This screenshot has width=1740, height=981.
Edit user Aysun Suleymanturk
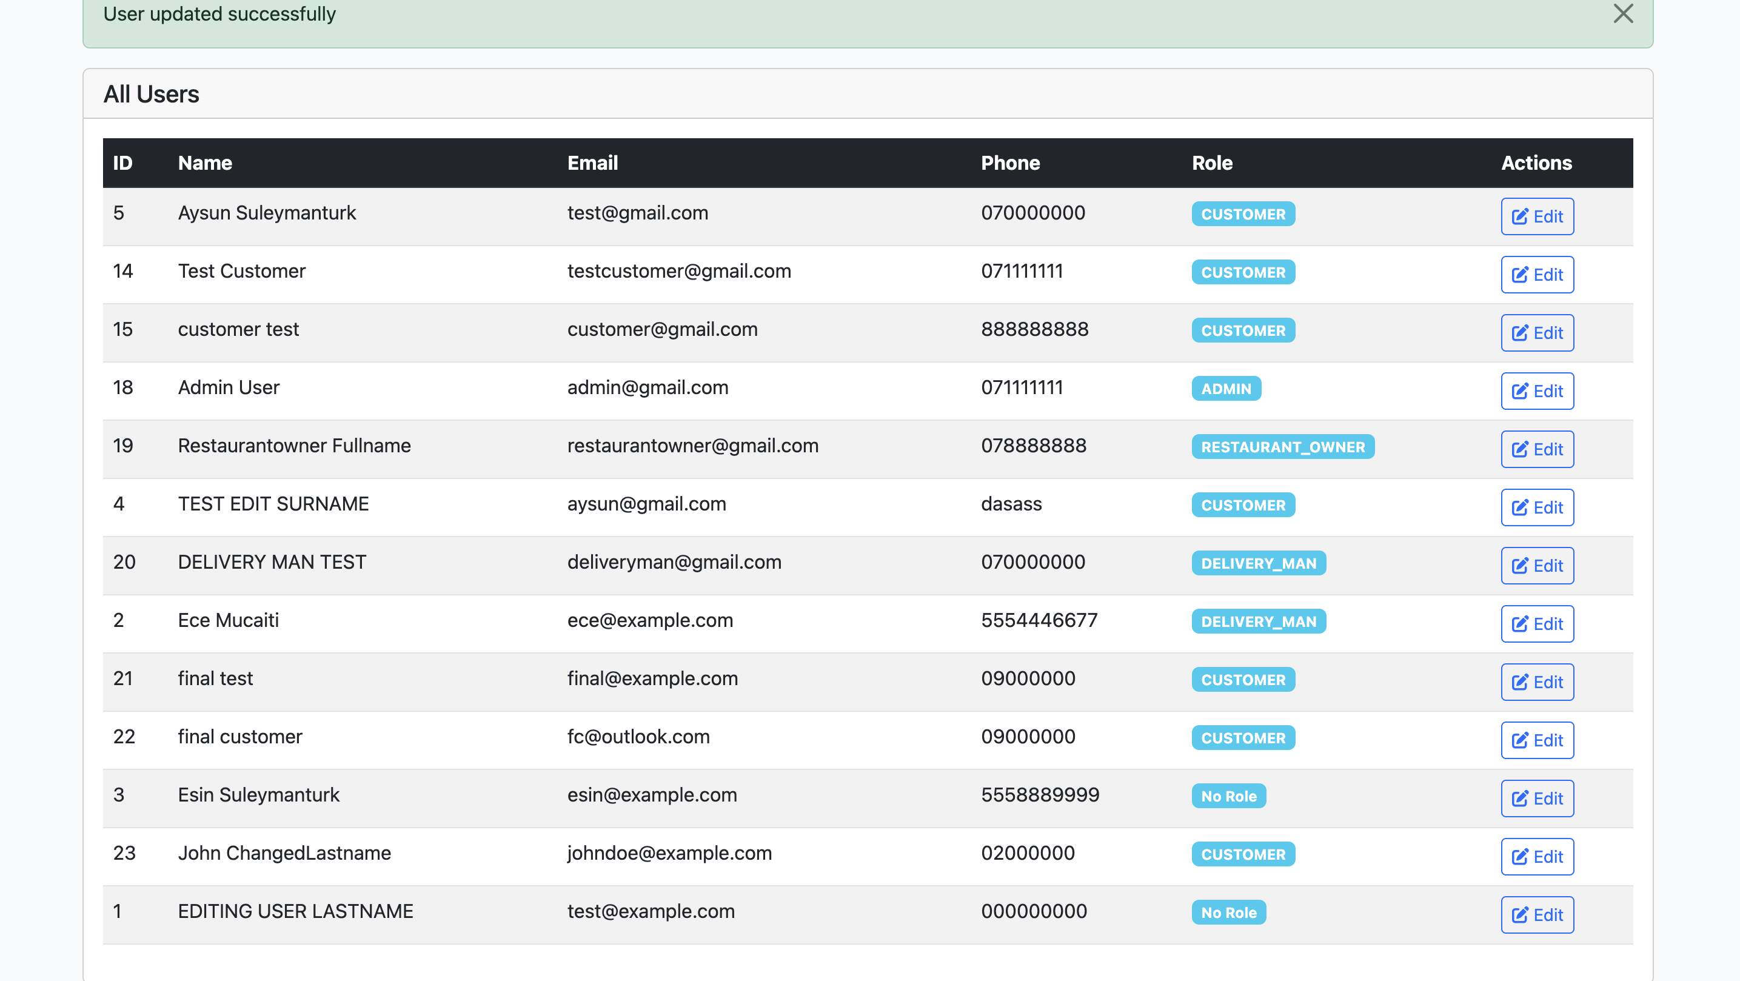click(x=1537, y=216)
